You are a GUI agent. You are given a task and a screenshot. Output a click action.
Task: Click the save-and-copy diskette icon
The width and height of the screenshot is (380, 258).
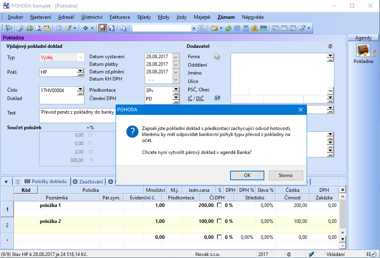[x=112, y=28]
